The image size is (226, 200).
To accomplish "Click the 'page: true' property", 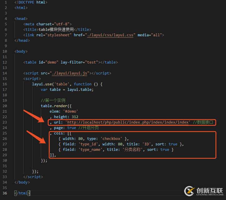I will click(x=65, y=128).
